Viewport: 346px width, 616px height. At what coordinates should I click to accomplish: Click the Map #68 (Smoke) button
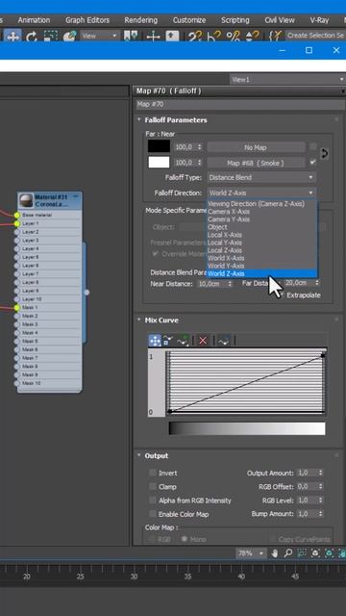(256, 163)
